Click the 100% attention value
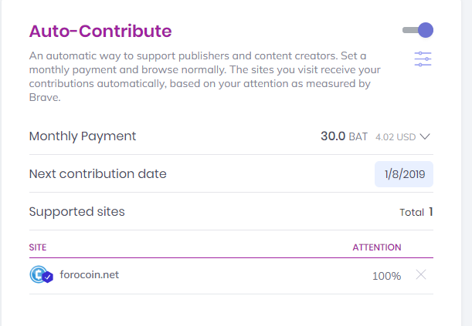 tap(386, 276)
